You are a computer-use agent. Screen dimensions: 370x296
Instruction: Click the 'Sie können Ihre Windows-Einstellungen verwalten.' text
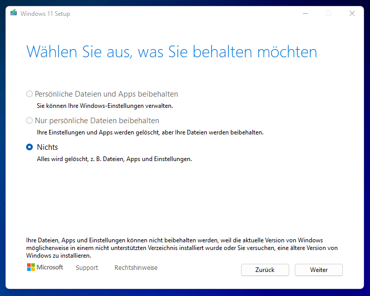tap(105, 106)
